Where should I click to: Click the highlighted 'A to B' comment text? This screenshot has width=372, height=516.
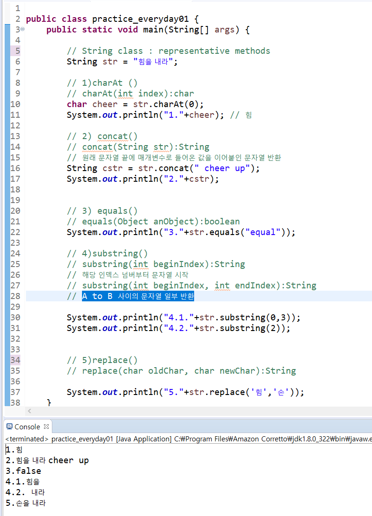click(x=138, y=296)
